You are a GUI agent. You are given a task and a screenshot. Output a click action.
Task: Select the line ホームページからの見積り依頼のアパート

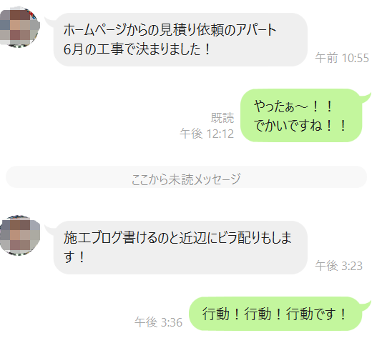point(170,30)
